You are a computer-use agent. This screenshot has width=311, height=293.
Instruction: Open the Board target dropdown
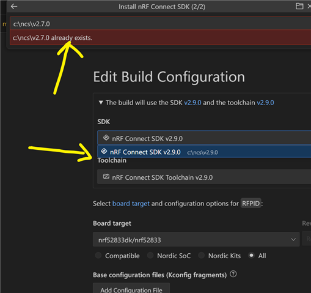point(196,239)
